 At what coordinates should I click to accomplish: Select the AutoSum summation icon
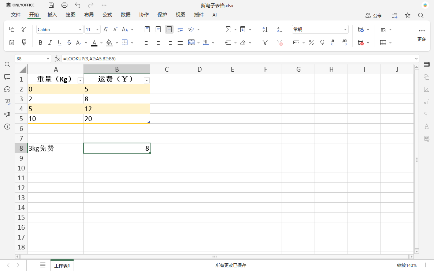(228, 29)
